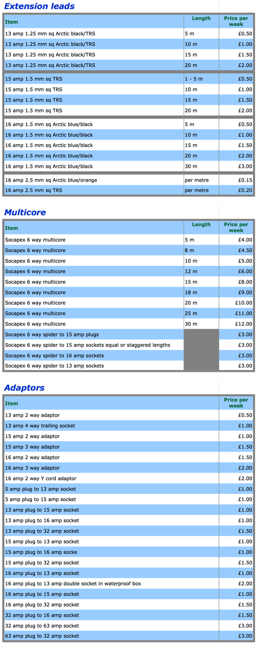Screen dimensions: 257x645
Task: Click the Extension leads section heading
Action: click(x=39, y=6)
